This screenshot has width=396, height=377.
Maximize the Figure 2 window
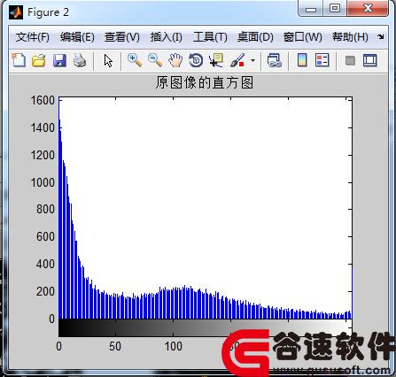coord(335,8)
